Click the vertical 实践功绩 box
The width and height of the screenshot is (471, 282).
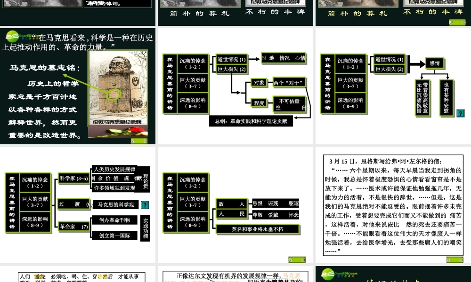point(146,228)
